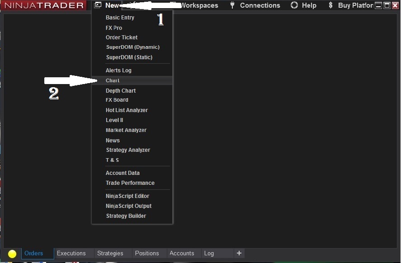This screenshot has width=401, height=263.
Task: Add a new tab with the plus icon
Action: (239, 254)
